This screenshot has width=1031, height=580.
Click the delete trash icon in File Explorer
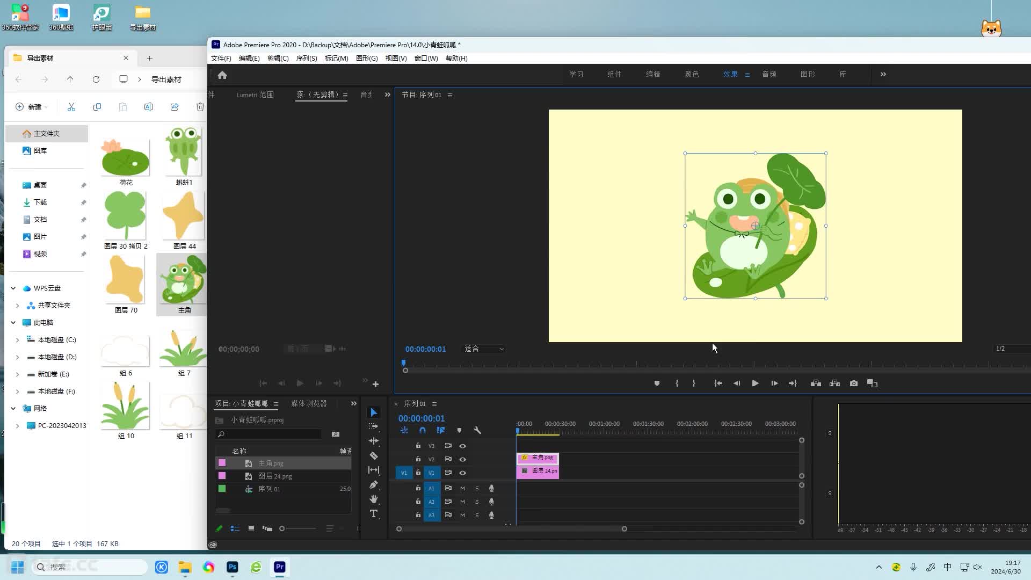point(200,107)
